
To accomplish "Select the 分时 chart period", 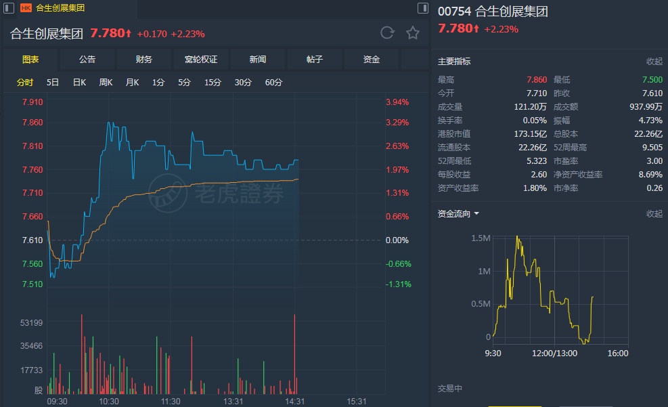I will point(25,82).
